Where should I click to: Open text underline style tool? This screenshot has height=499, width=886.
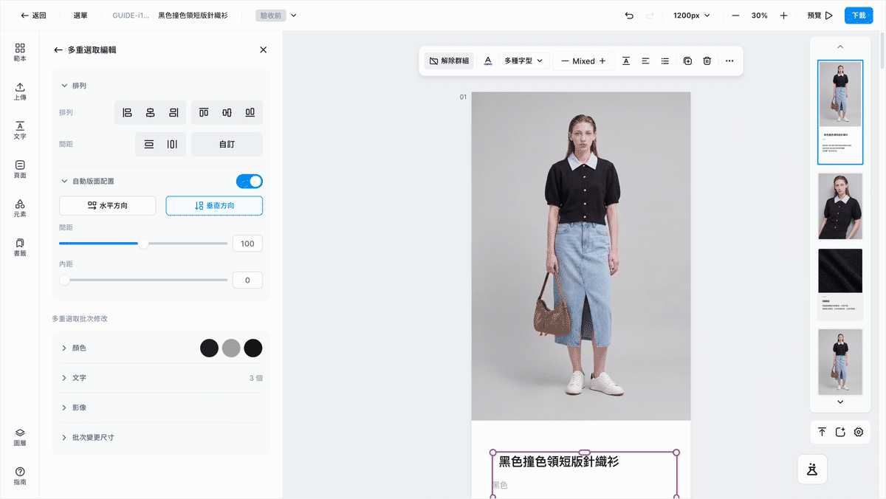tap(626, 61)
